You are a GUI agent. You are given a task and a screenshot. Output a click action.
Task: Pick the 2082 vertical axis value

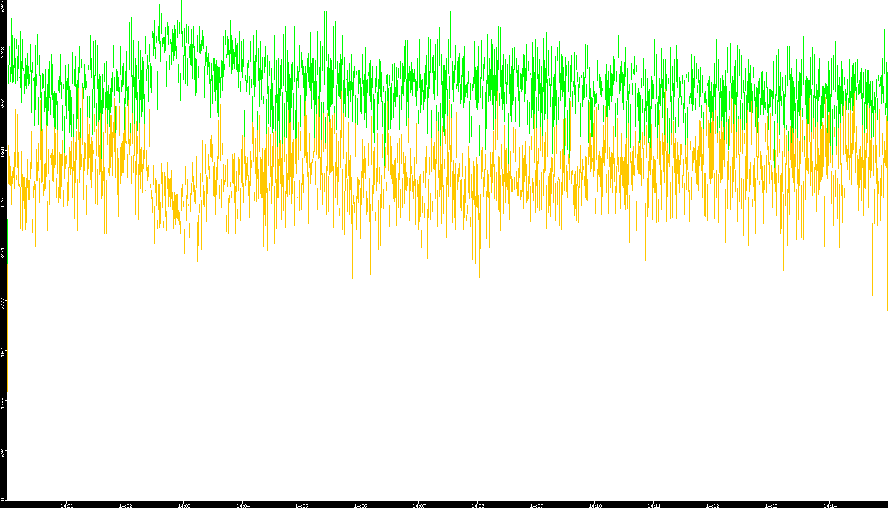point(3,352)
